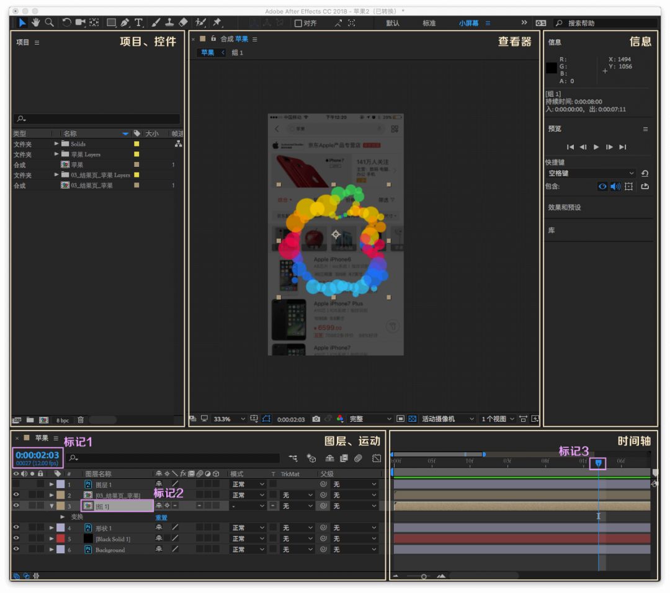Select the Selection arrow tool

[x=22, y=23]
